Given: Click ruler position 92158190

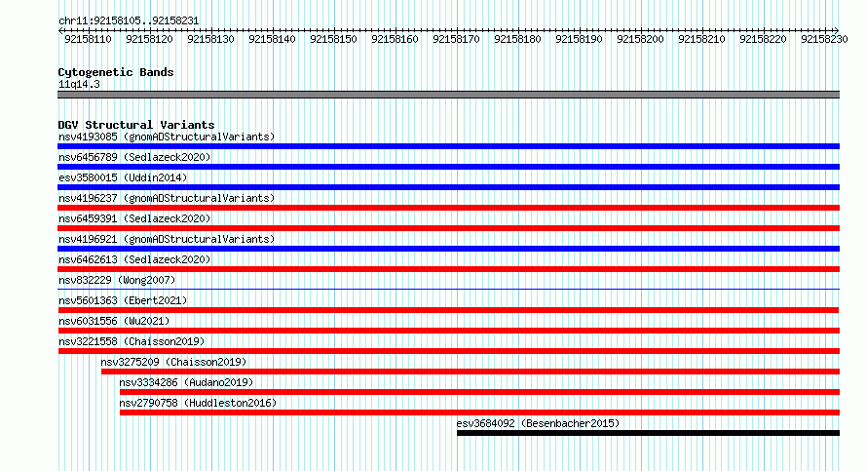Looking at the screenshot, I should click(x=579, y=39).
